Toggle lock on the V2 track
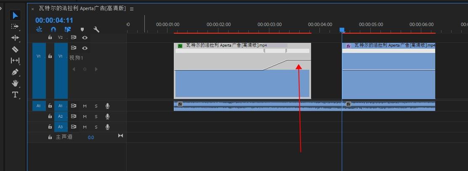The image size is (468, 171). [x=50, y=37]
